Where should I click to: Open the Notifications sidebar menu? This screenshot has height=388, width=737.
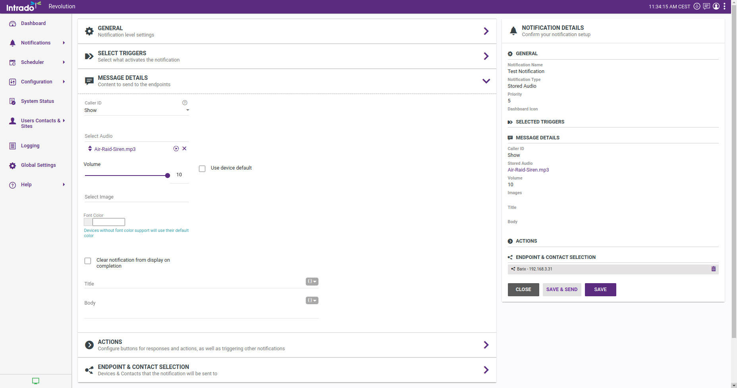36,43
